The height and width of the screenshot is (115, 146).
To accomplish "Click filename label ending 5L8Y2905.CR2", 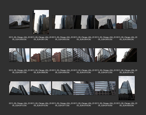I will click(105, 38).
